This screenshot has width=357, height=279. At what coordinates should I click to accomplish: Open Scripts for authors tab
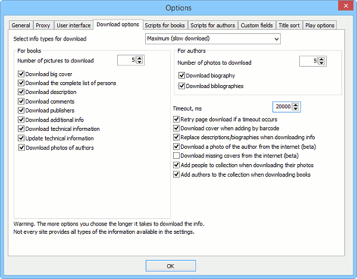[x=212, y=25]
